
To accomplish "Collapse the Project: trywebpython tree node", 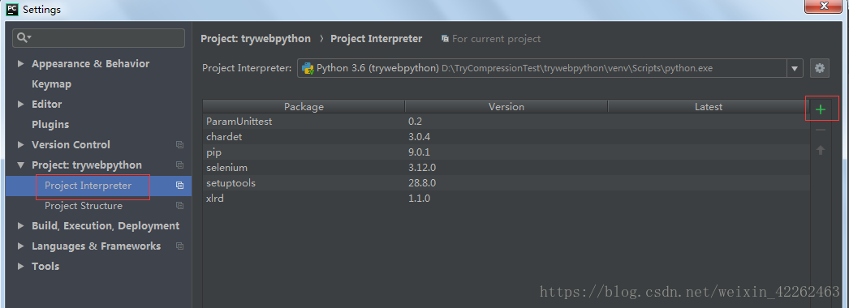I will click(x=20, y=165).
